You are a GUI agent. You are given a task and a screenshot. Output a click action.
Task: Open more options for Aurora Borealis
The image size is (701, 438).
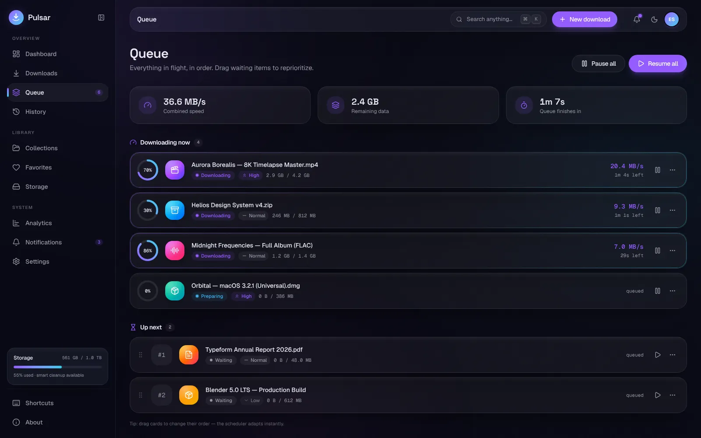tap(673, 170)
